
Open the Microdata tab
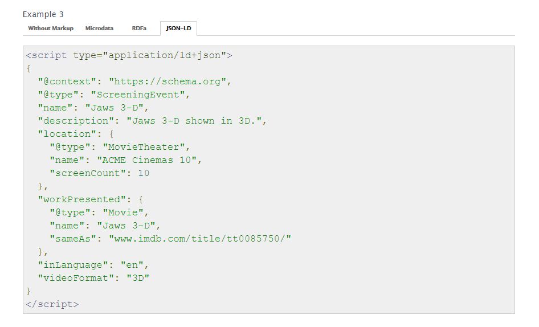[x=99, y=28]
